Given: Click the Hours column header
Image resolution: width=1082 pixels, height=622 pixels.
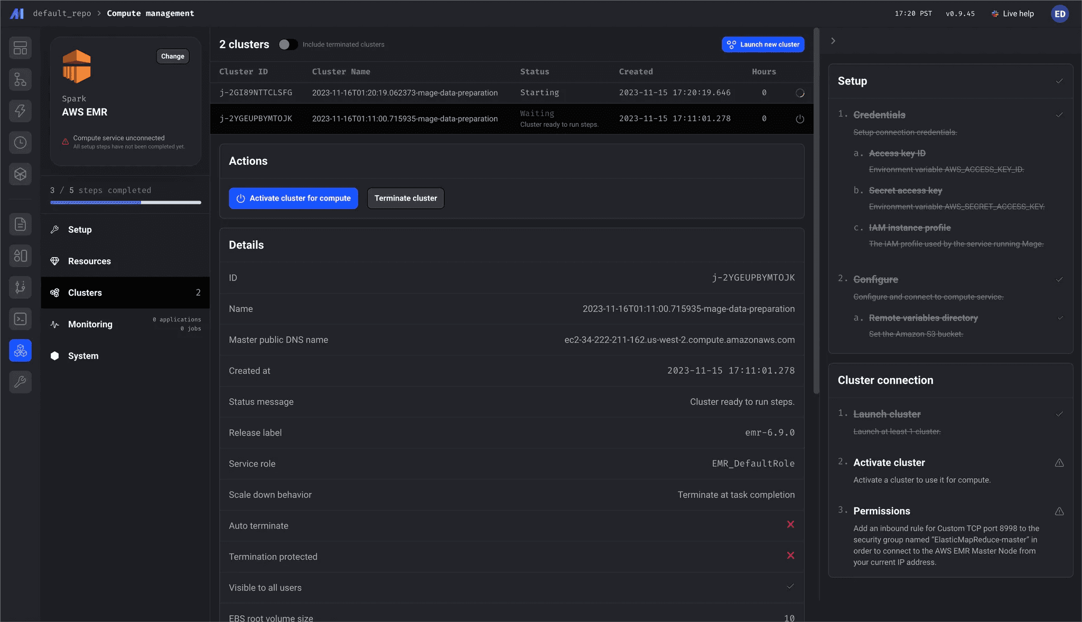Looking at the screenshot, I should tap(764, 72).
